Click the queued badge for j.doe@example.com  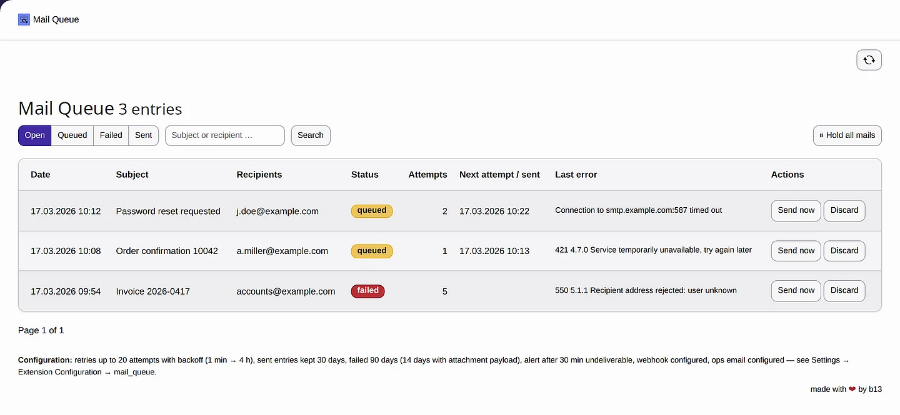tap(372, 211)
